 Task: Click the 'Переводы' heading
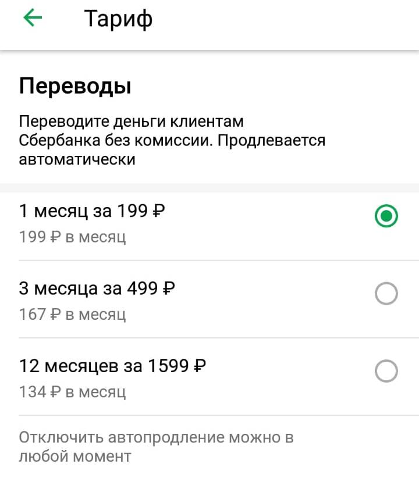point(75,87)
